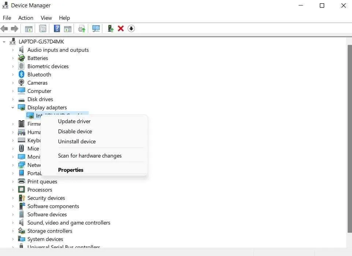Toggle the console tree pane icon

pos(29,29)
